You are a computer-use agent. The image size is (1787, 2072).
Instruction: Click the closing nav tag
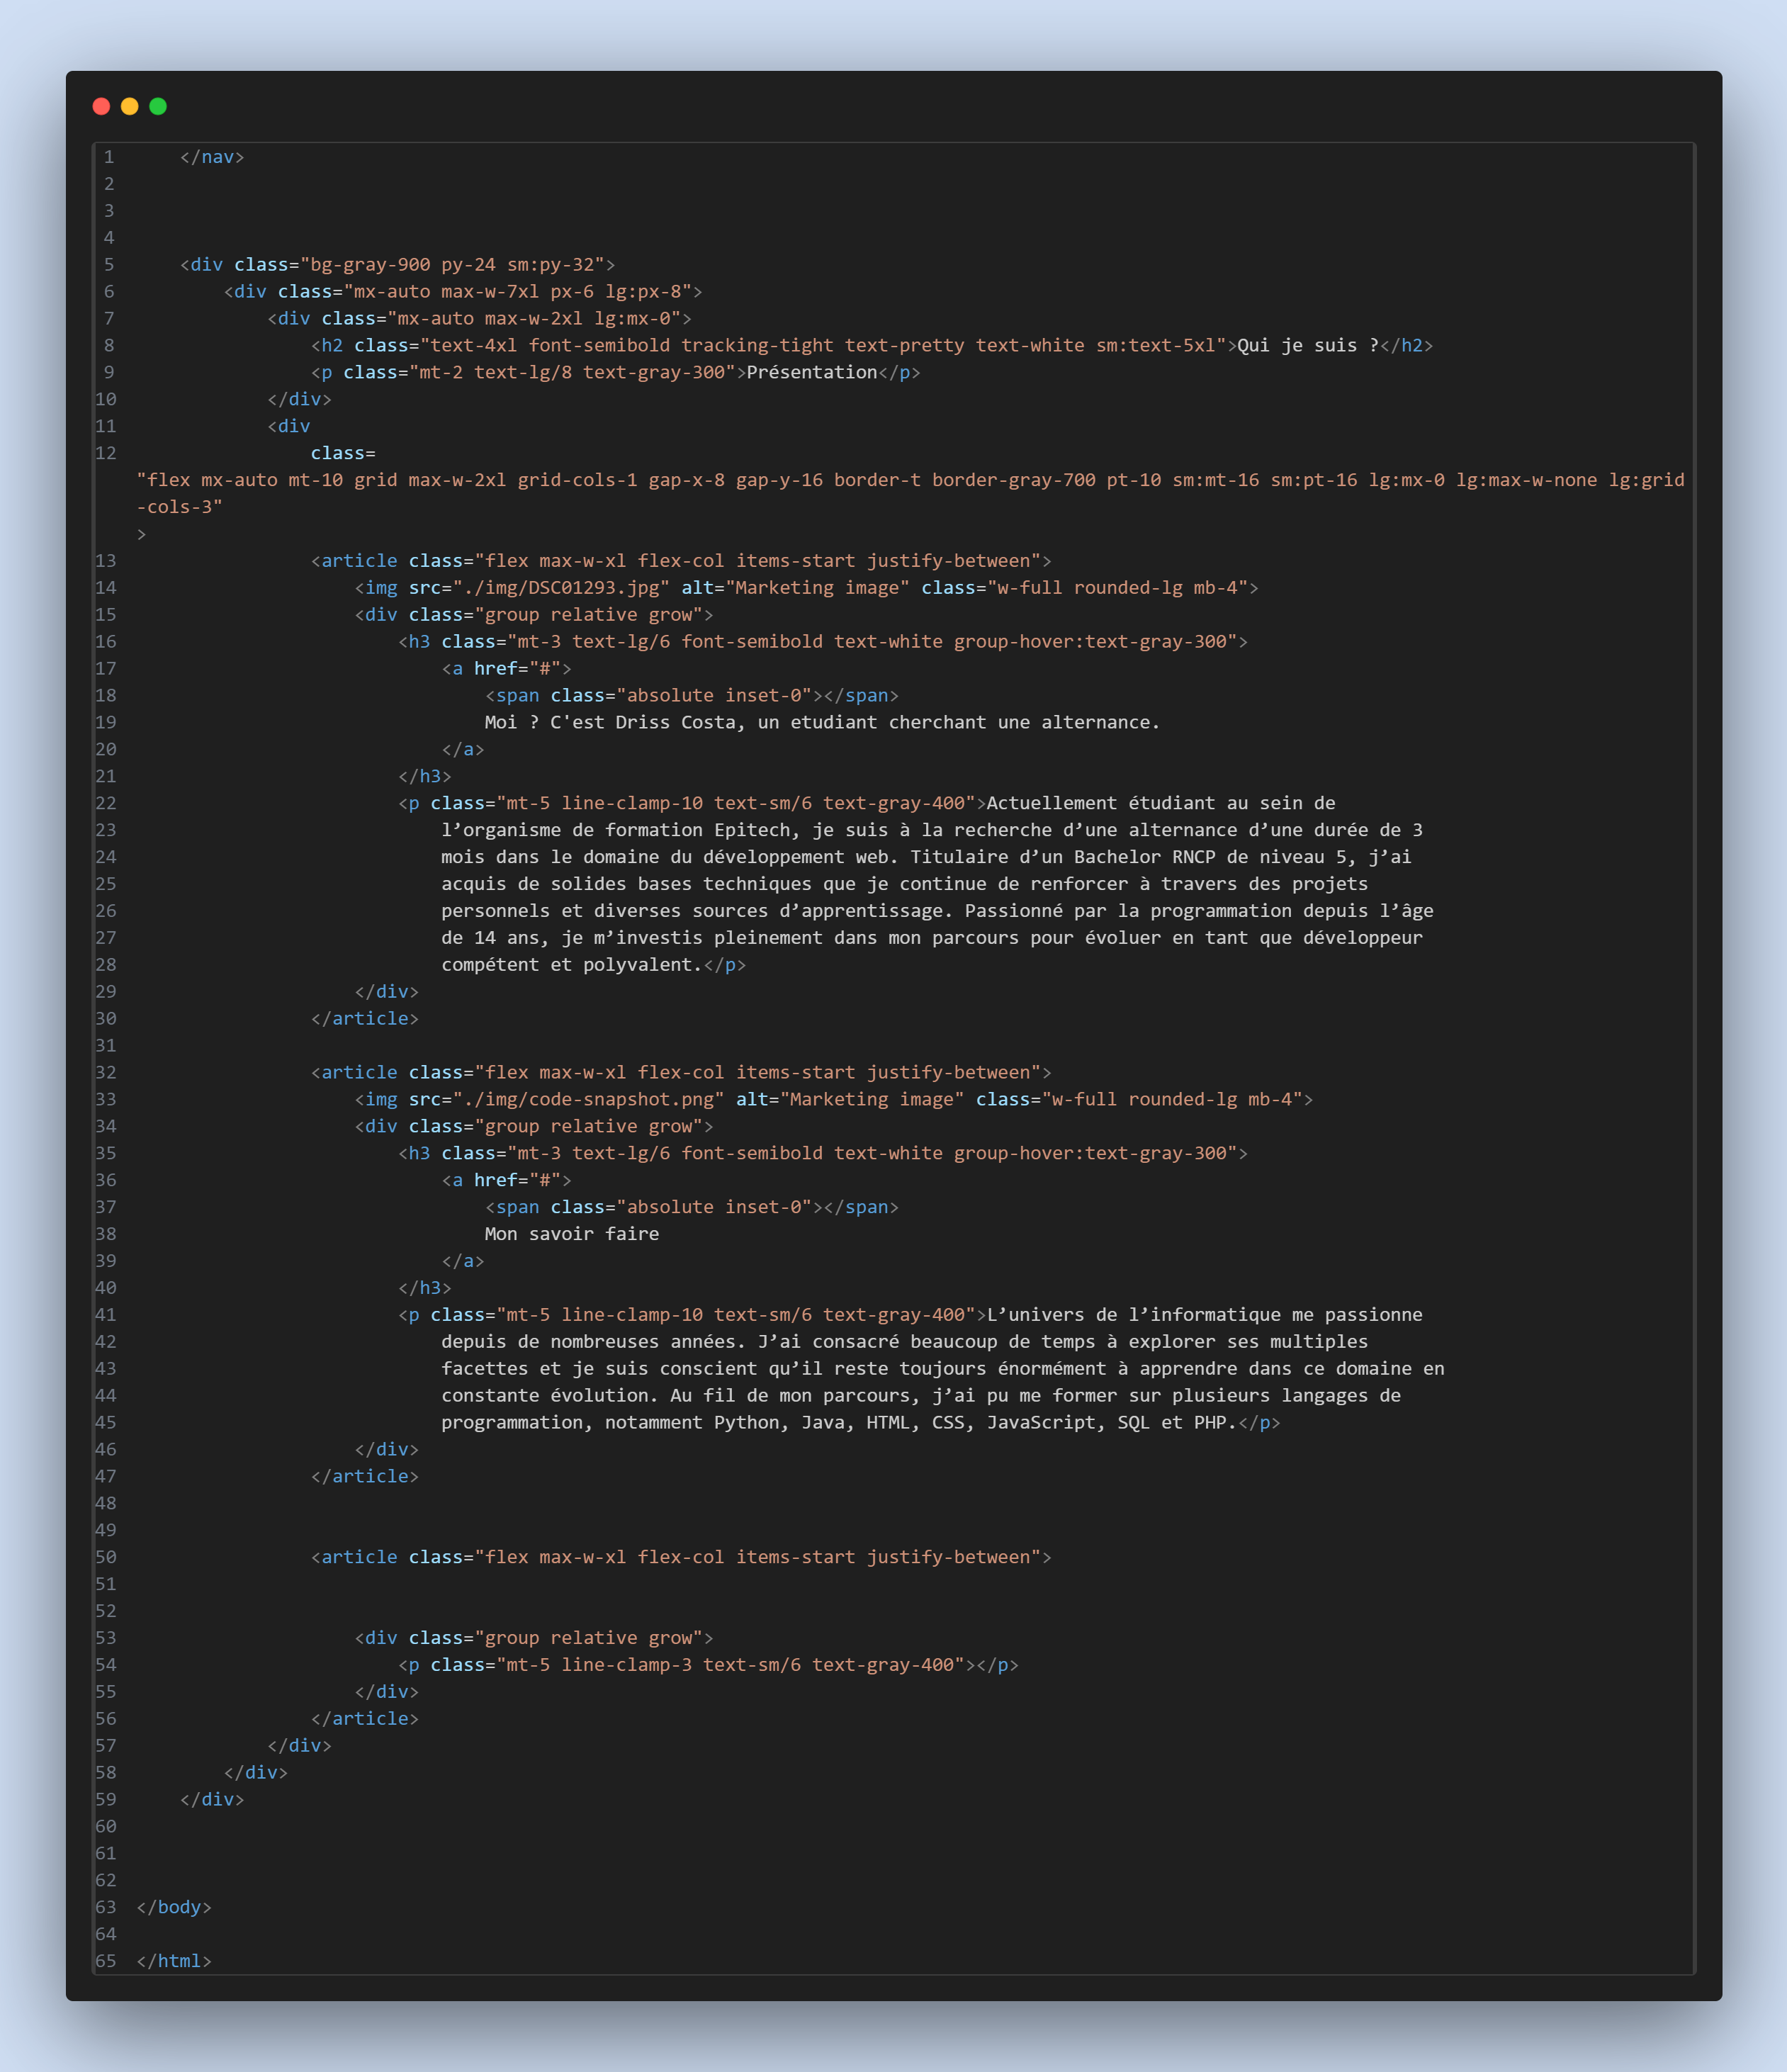(x=212, y=157)
